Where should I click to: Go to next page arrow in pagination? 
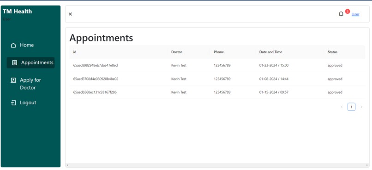pyautogui.click(x=361, y=107)
